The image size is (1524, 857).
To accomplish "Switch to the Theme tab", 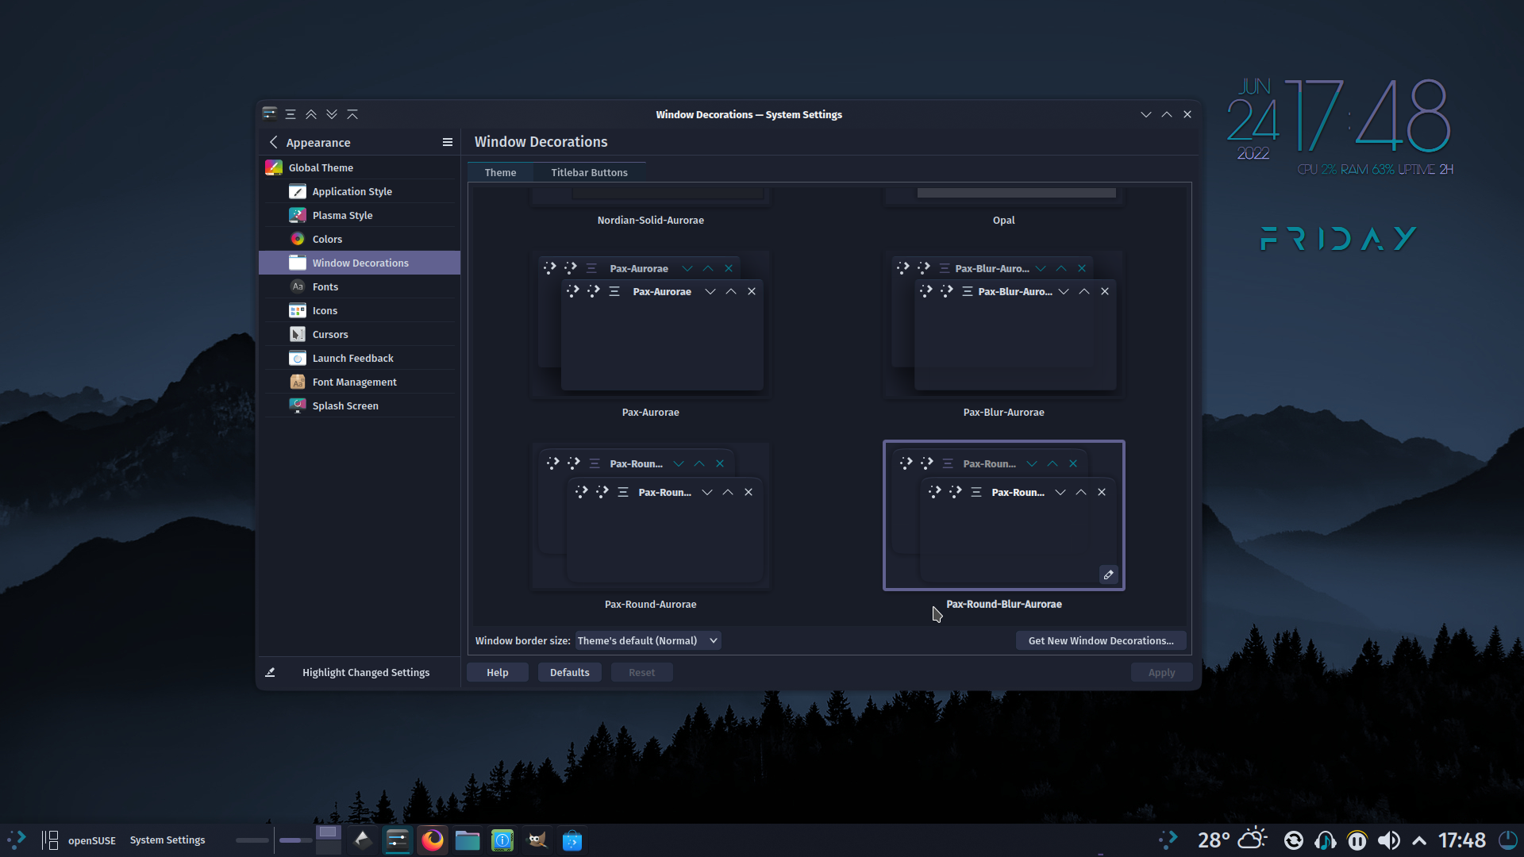I will pyautogui.click(x=501, y=172).
